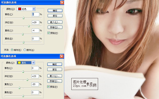The width and height of the screenshot is (159, 99).
Task: Click 存储 button in lower dialog
Action: click(55, 81)
